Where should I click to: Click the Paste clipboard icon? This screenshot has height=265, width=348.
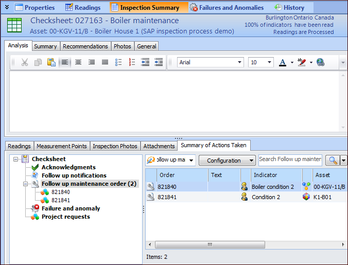tap(51, 62)
